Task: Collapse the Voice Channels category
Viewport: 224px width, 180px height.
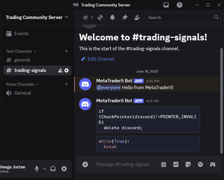Action: pyautogui.click(x=22, y=84)
